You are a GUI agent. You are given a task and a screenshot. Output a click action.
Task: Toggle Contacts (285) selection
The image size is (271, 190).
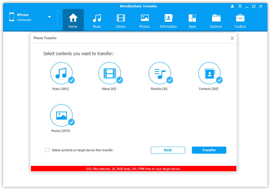point(209,73)
